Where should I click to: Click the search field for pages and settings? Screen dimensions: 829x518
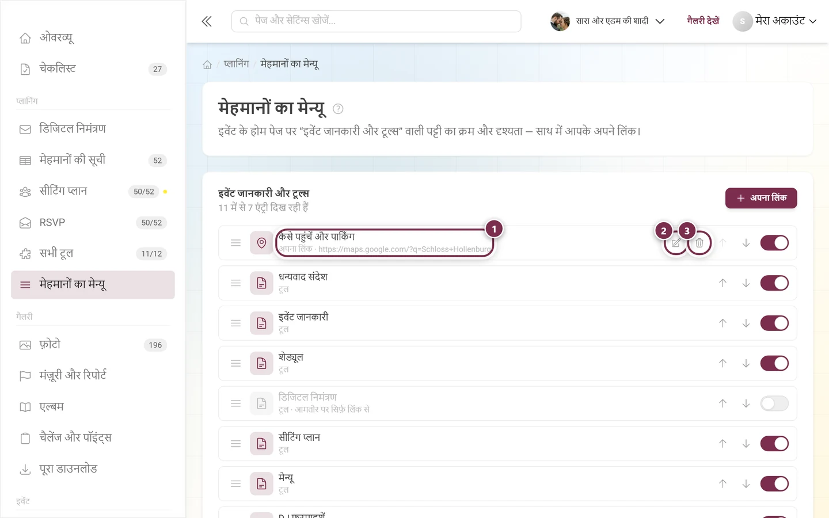(x=376, y=21)
